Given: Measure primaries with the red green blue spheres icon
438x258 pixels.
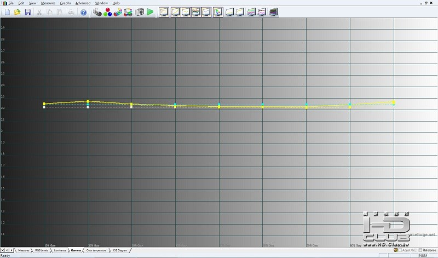Looking at the screenshot, I should point(107,12).
